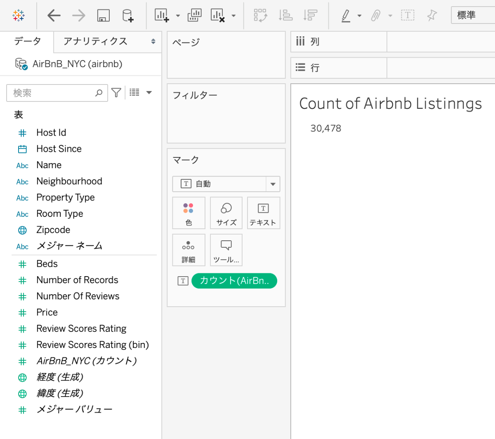Click the カウント(AirBn.. green pill
This screenshot has width=495, height=439.
234,281
